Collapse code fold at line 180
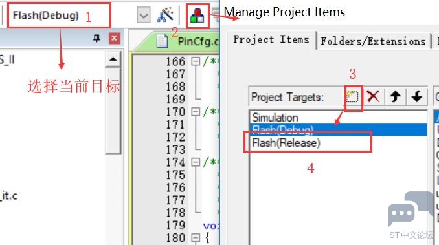439x245 pixels. point(196,238)
